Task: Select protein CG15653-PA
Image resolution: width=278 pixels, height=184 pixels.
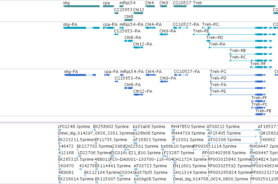Action: click(x=116, y=82)
